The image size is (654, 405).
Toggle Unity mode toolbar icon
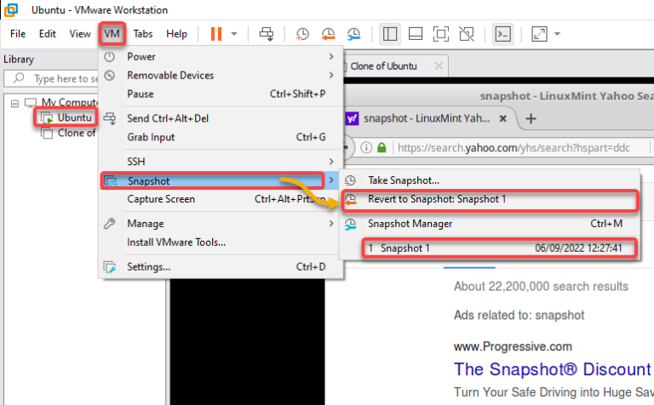click(466, 34)
